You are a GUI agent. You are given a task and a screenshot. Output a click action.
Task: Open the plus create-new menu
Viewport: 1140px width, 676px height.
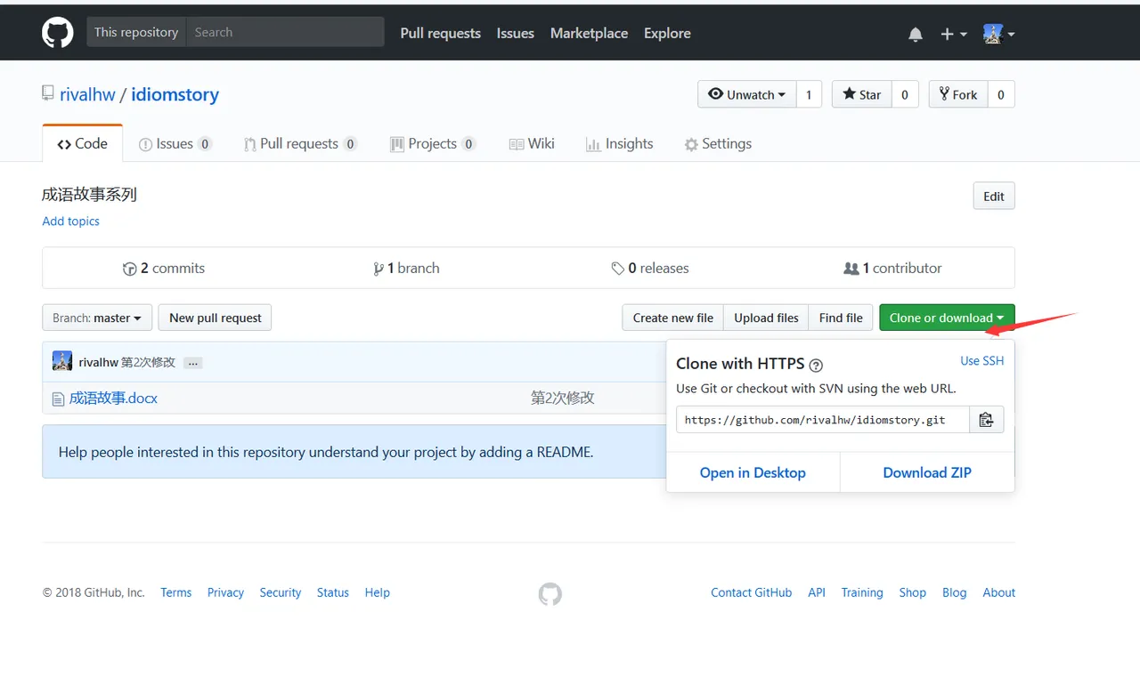(x=952, y=34)
